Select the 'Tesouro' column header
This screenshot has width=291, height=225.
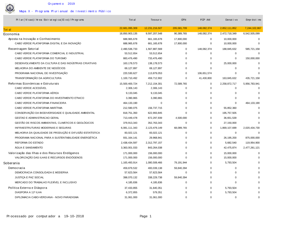point(156,20)
